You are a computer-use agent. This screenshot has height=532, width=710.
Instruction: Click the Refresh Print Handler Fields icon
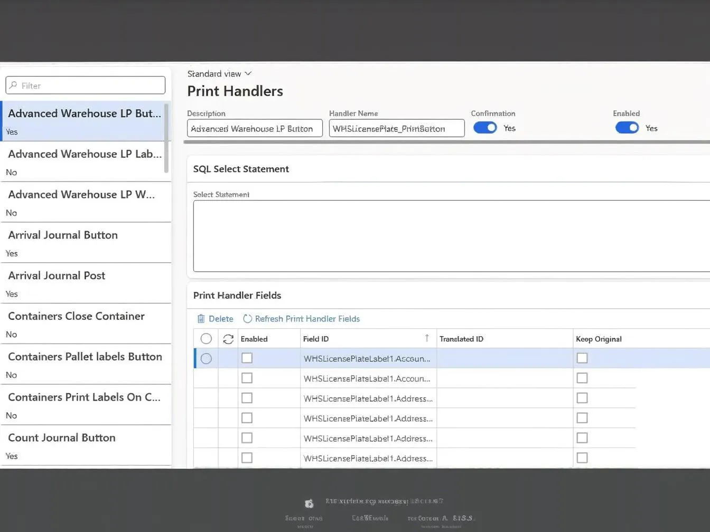click(x=247, y=319)
